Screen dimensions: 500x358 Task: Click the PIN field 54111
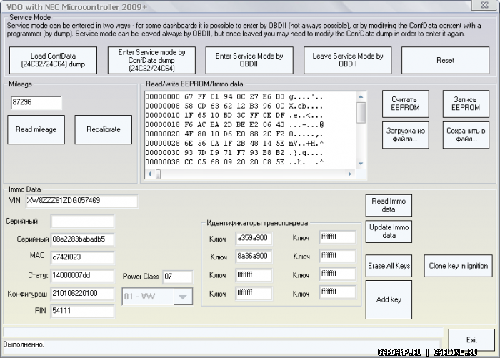(x=82, y=311)
